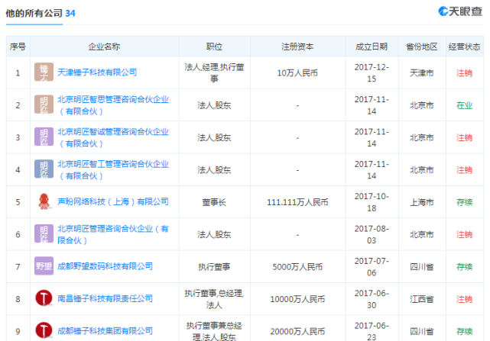Click the 10000万人民币 capital cell
Viewport: 490px width, 341px height.
pyautogui.click(x=297, y=299)
